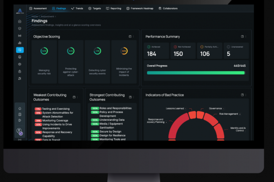Image resolution: width=274 pixels, height=182 pixels.
Task: Click the Achieved 184 summary card
Action: point(157,51)
